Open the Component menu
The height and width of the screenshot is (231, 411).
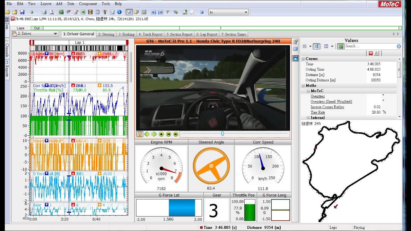click(x=88, y=4)
